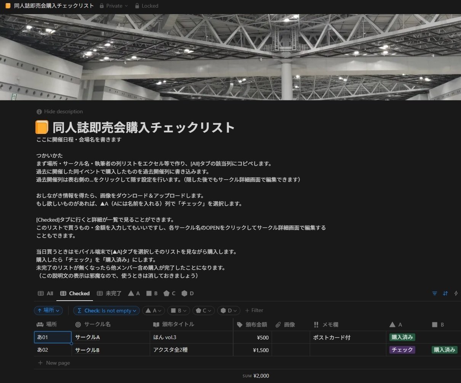
Task: Toggle the Locked page setting
Action: 147,6
